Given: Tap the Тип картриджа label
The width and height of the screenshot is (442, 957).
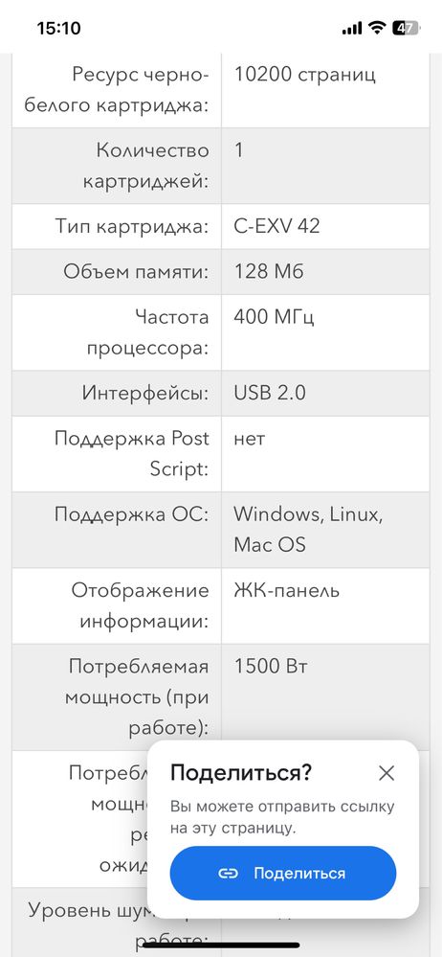Looking at the screenshot, I should click(x=132, y=226).
